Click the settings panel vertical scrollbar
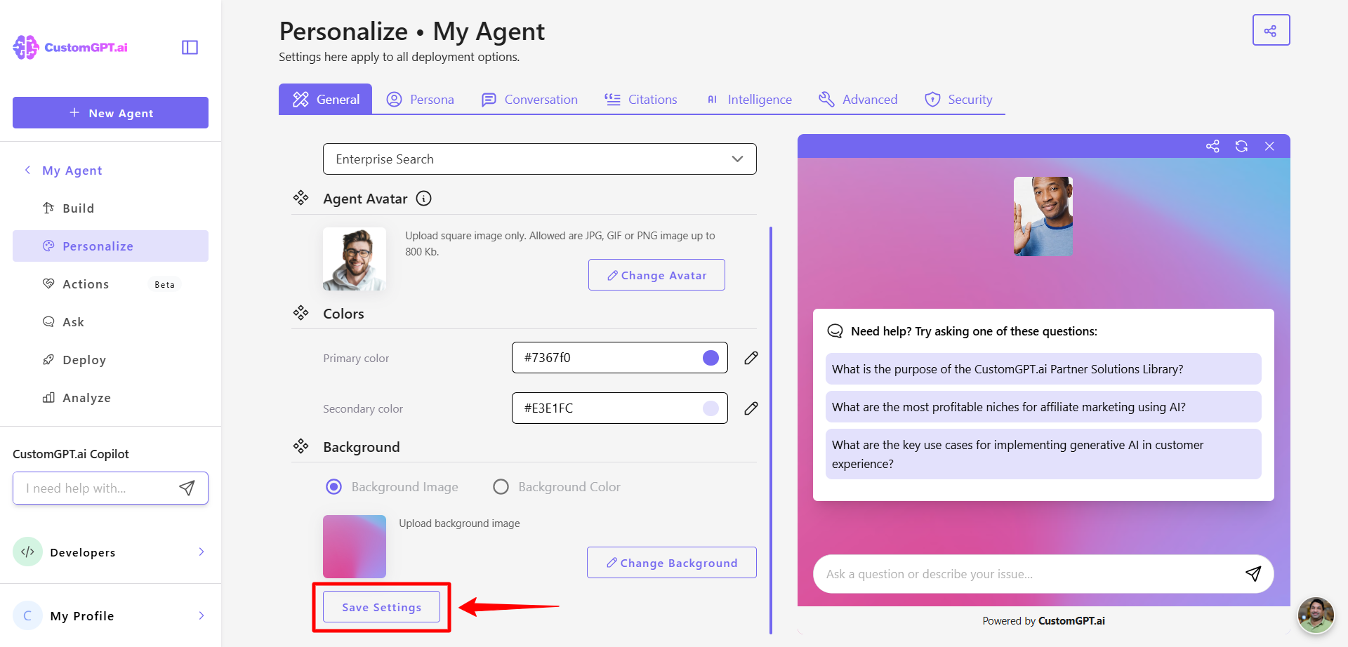Screen dimensions: 1348x647 tap(771, 430)
